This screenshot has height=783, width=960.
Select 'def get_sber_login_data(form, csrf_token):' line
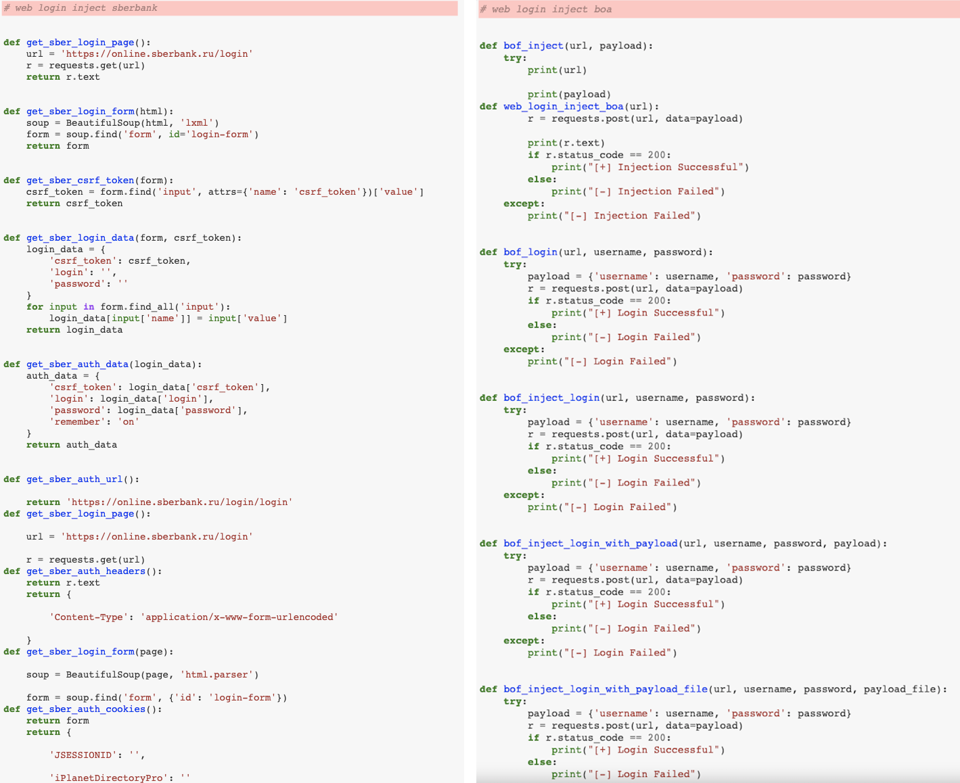point(122,237)
